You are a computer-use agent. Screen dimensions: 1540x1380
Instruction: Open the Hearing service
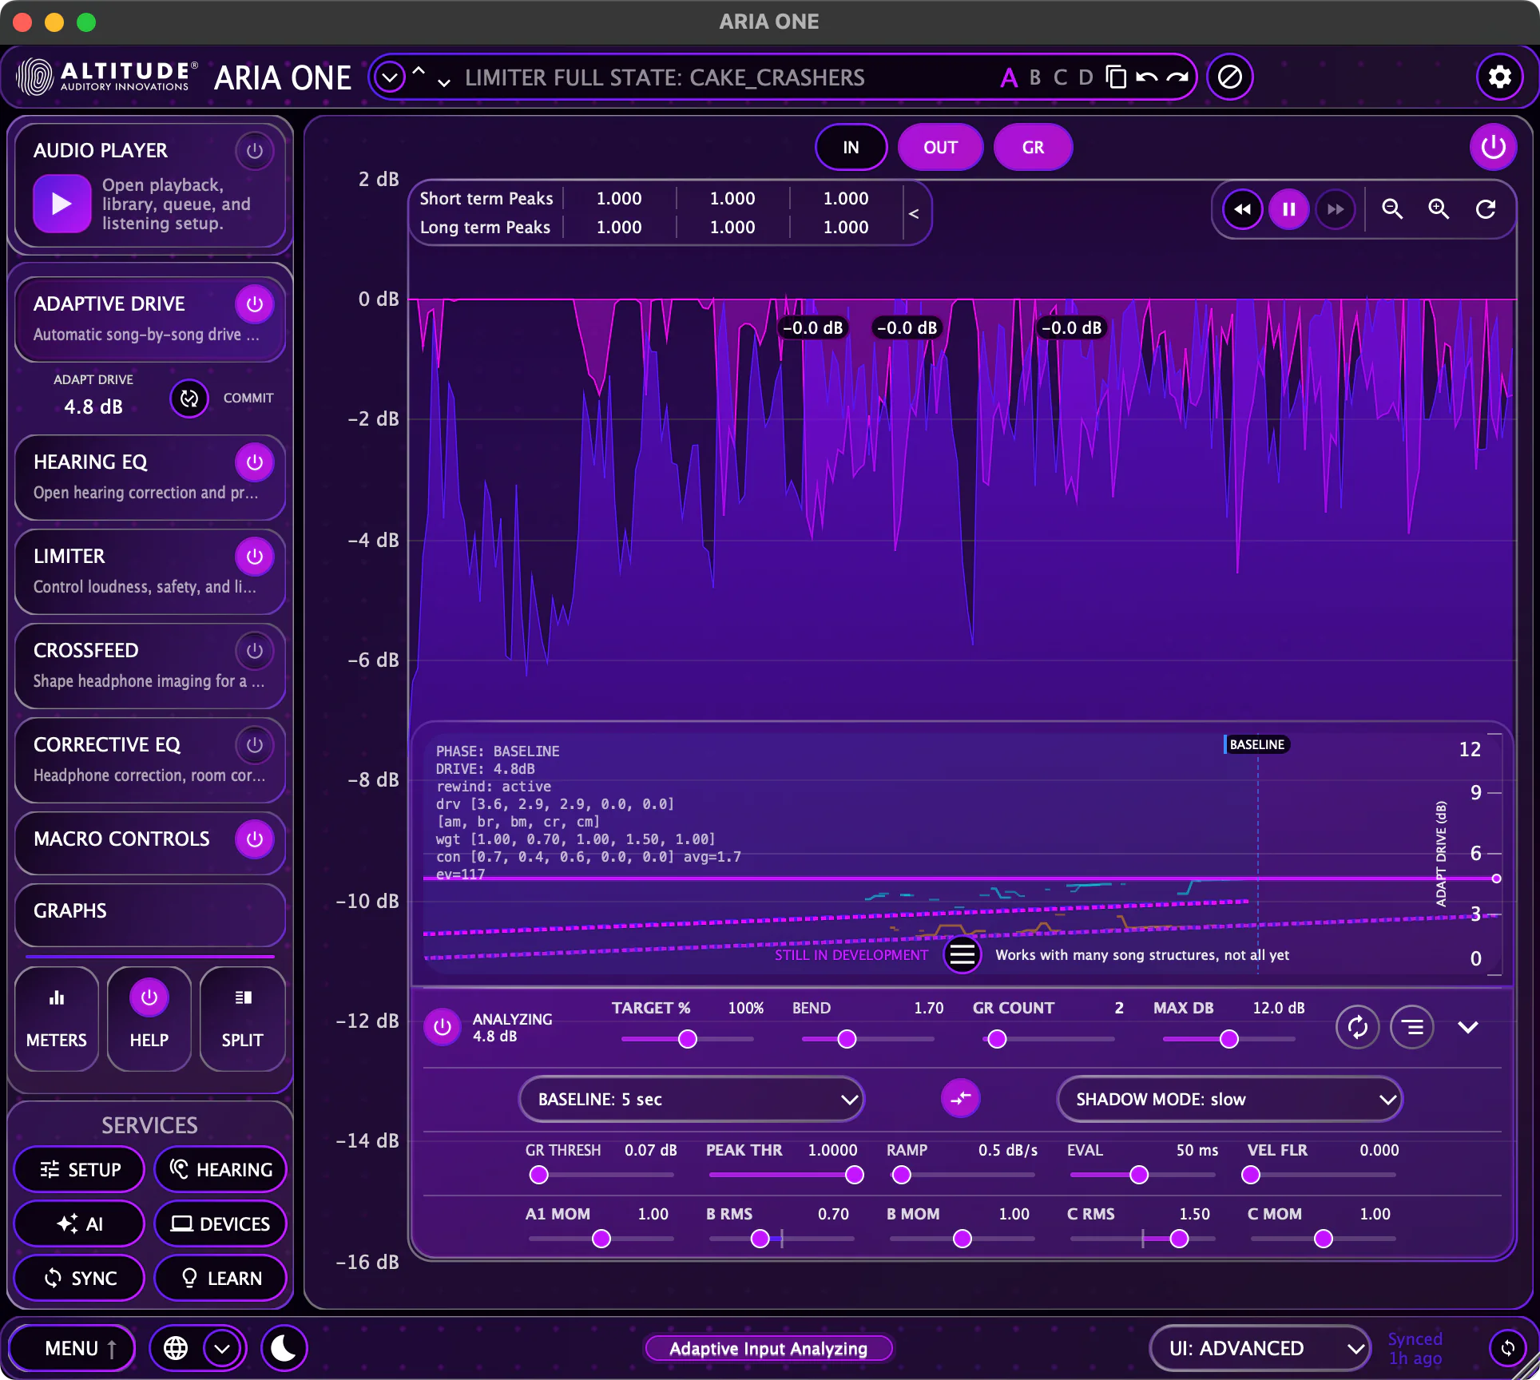coord(220,1170)
